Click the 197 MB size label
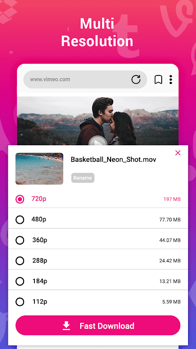The height and width of the screenshot is (349, 196). tap(172, 199)
